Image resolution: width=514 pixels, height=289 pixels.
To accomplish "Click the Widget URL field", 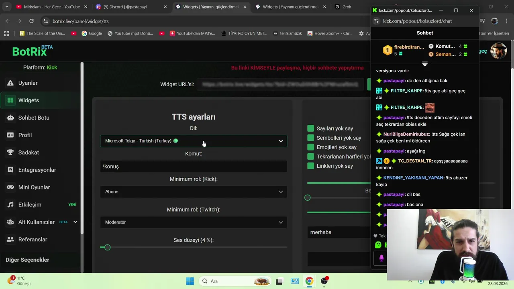I will 280,84.
